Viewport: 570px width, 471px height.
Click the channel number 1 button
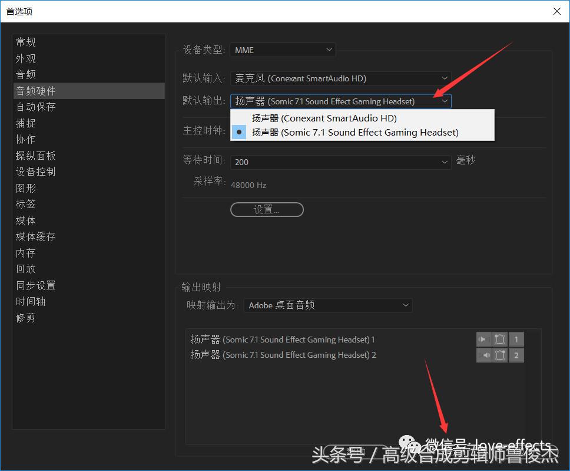click(516, 339)
